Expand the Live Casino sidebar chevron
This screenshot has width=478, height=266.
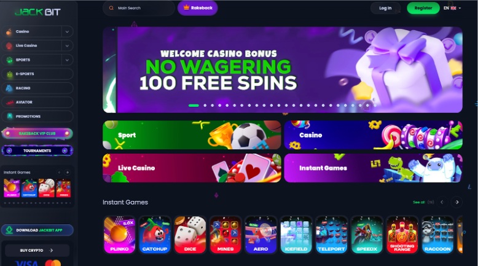67,45
